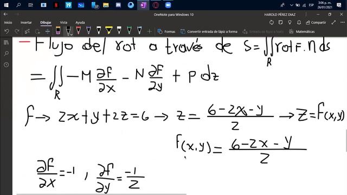The image size is (347, 195).
Task: Select the first white pen
Action: [99, 30]
